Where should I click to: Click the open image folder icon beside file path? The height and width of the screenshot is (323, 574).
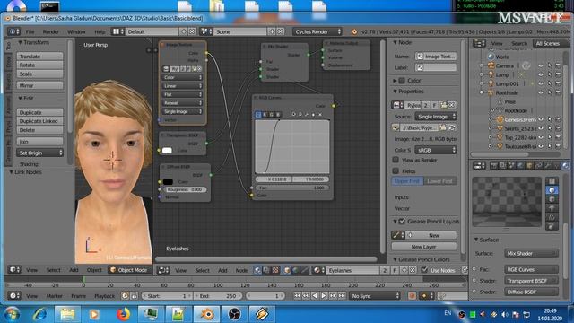[443, 127]
